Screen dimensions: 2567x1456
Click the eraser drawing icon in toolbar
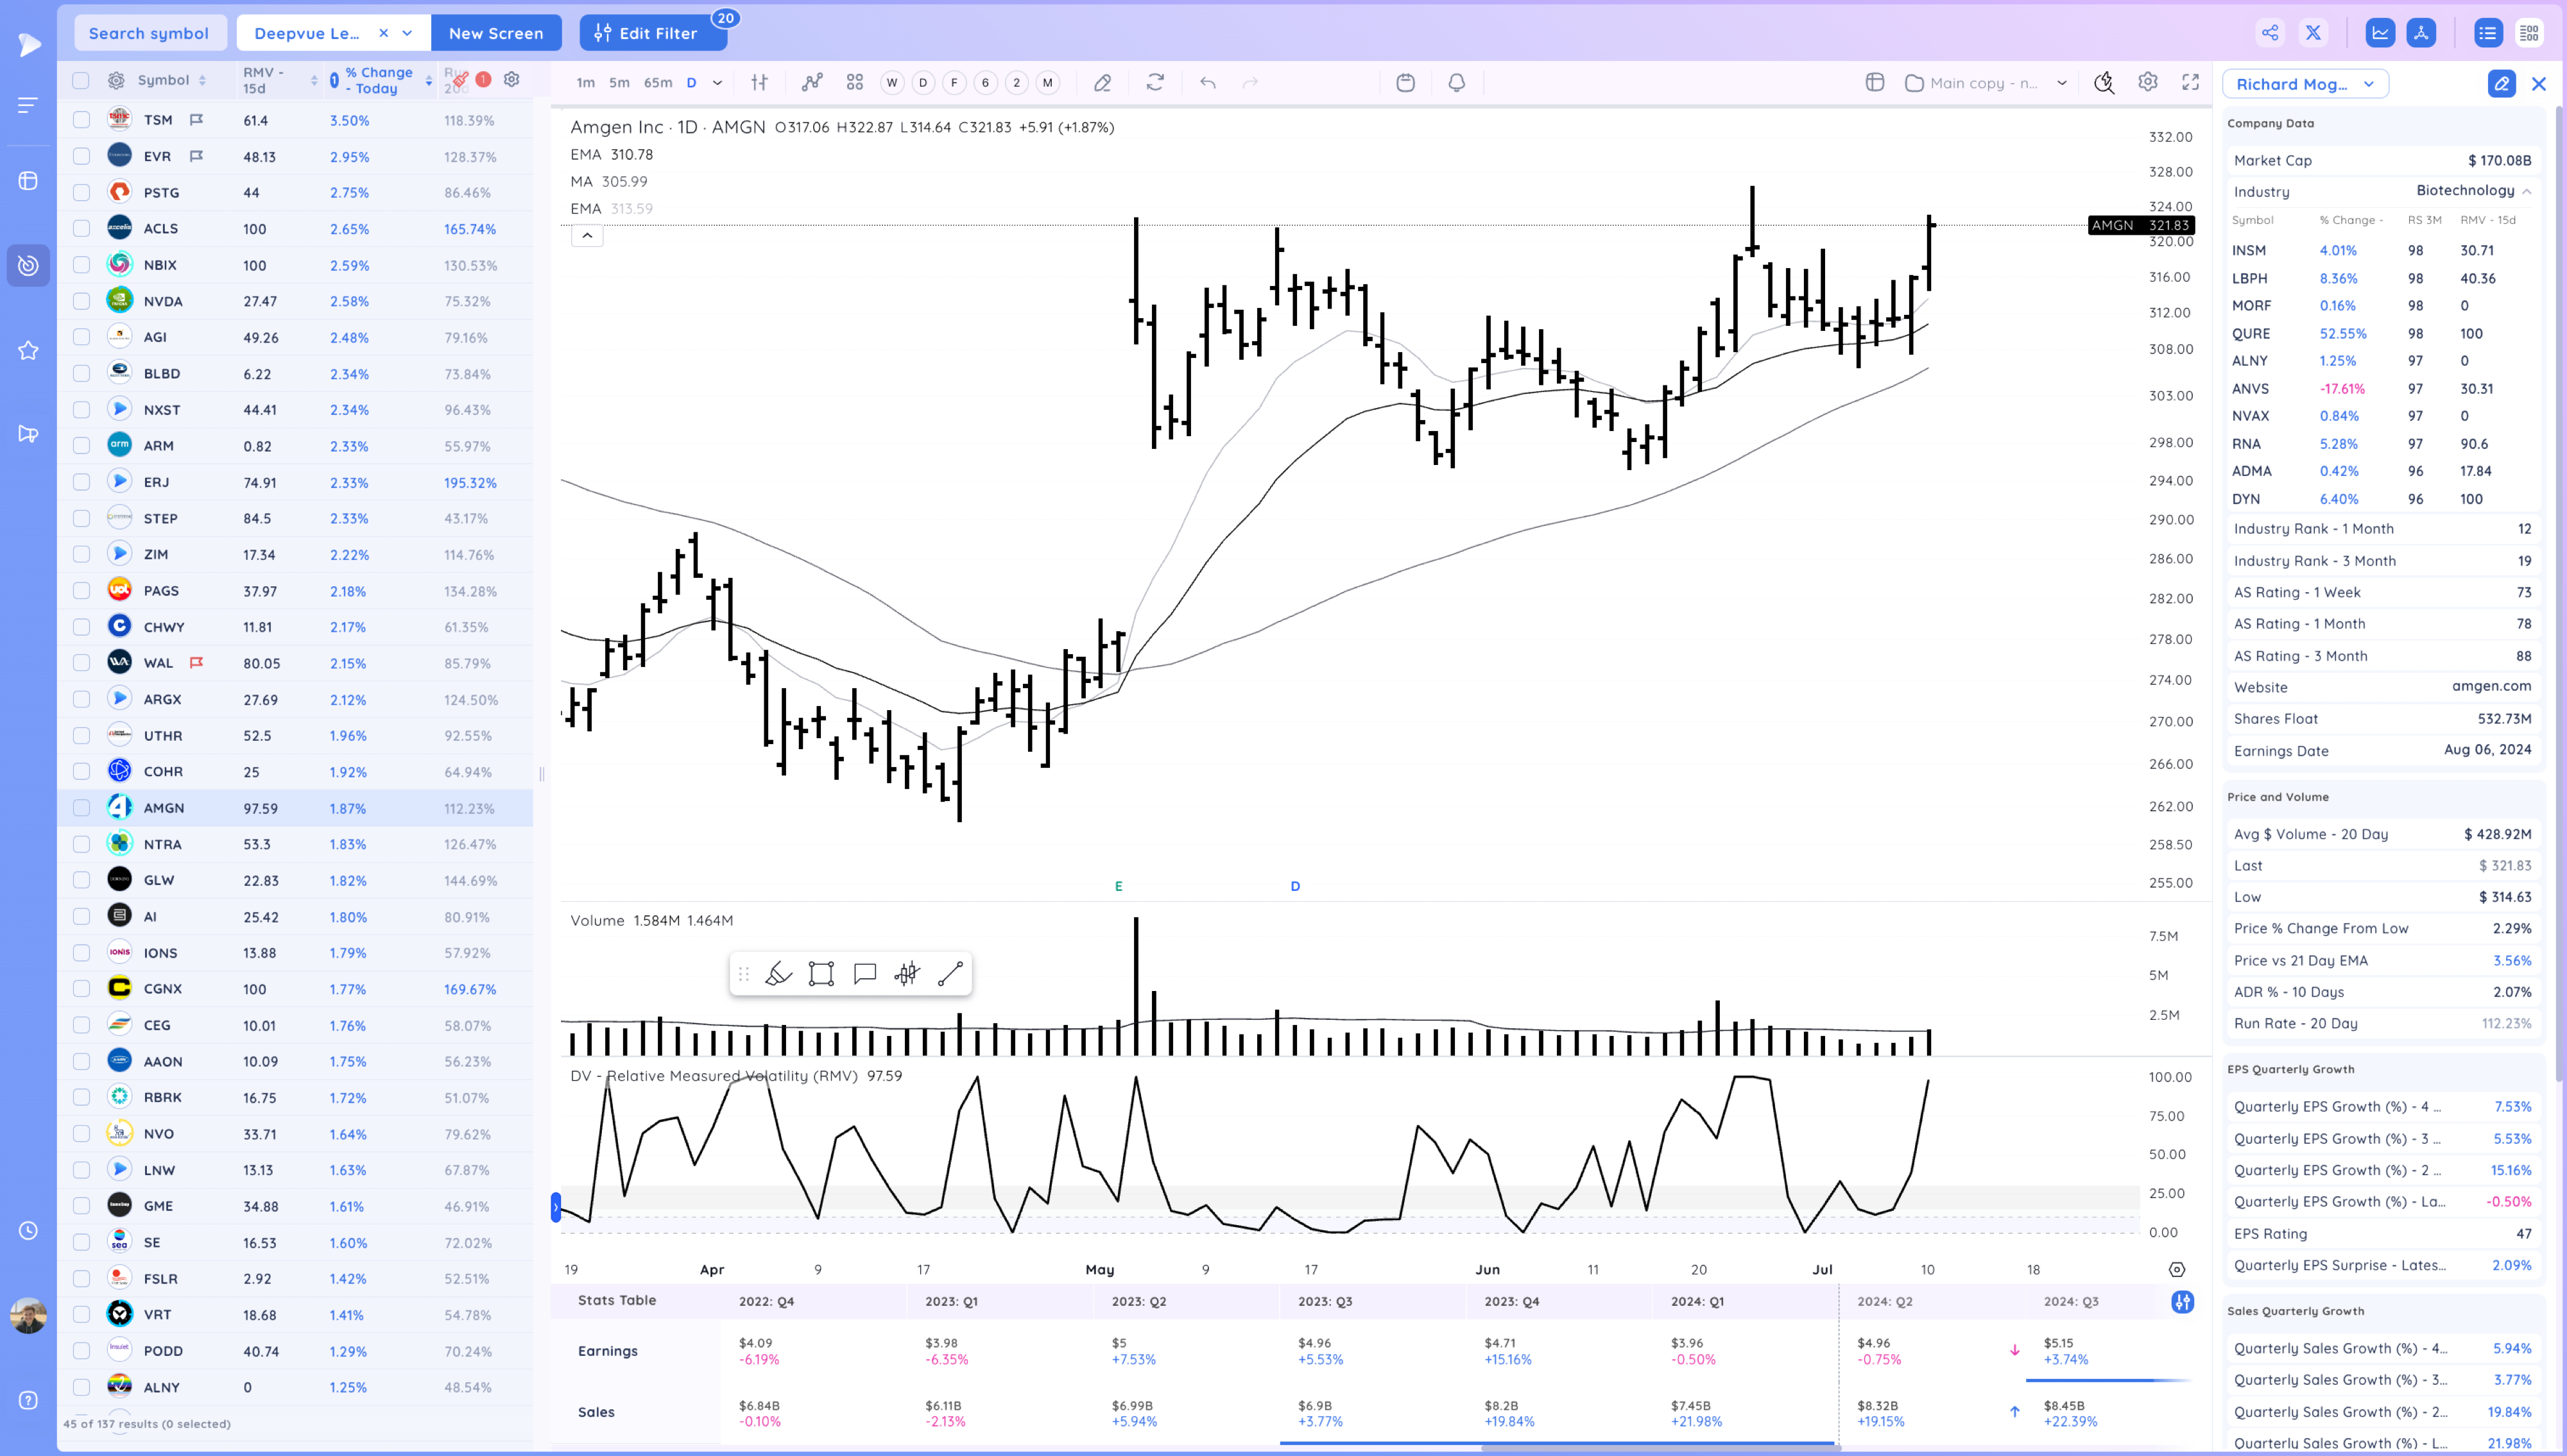pos(1103,83)
